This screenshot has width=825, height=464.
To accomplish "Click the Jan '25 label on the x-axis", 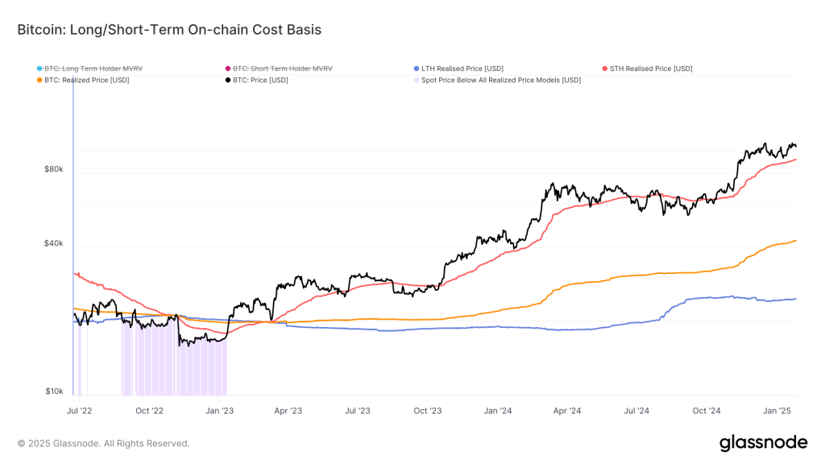I will [777, 410].
